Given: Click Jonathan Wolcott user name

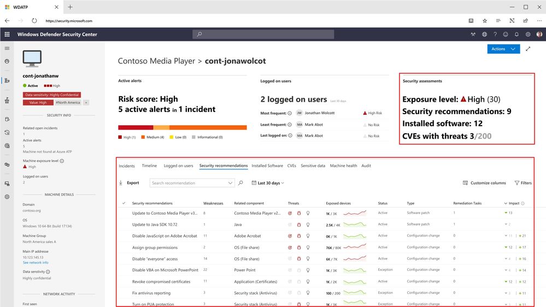Looking at the screenshot, I should [x=320, y=113].
